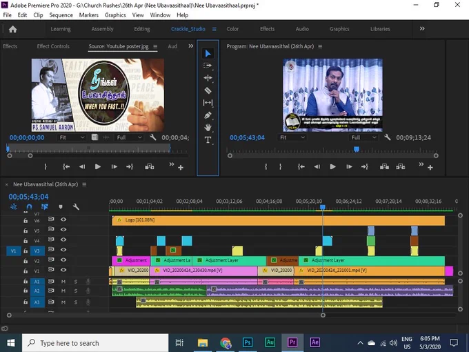The height and width of the screenshot is (352, 469).
Task: Open Source monitor Full resolution dropdown
Action: (129, 137)
